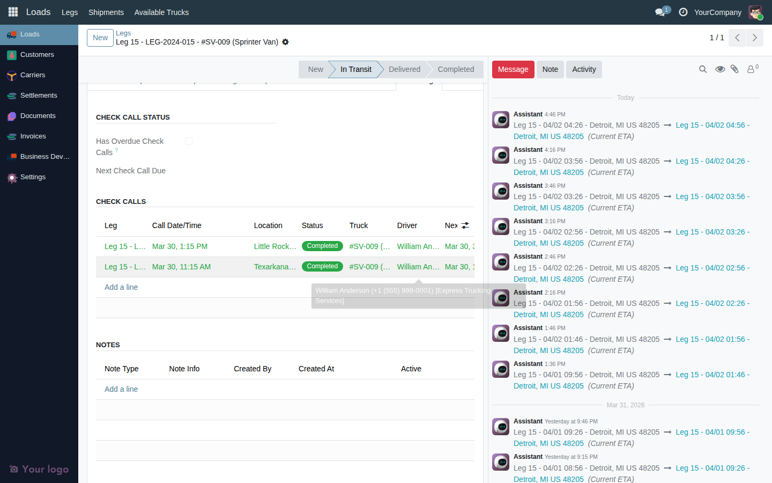
Task: Toggle Has Overdue Check Calls checkbox
Action: 189,141
